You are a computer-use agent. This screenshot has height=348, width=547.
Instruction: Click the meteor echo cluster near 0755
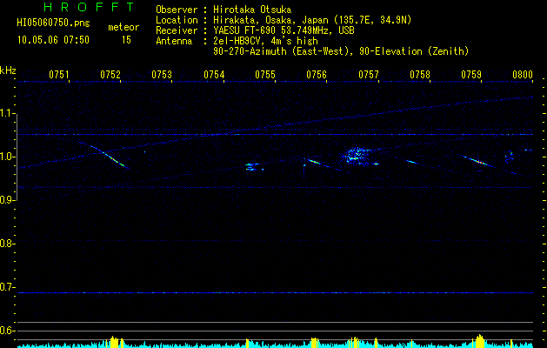click(254, 167)
